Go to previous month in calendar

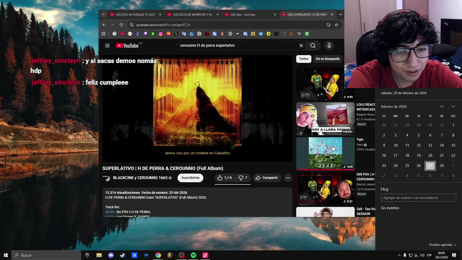[441, 107]
